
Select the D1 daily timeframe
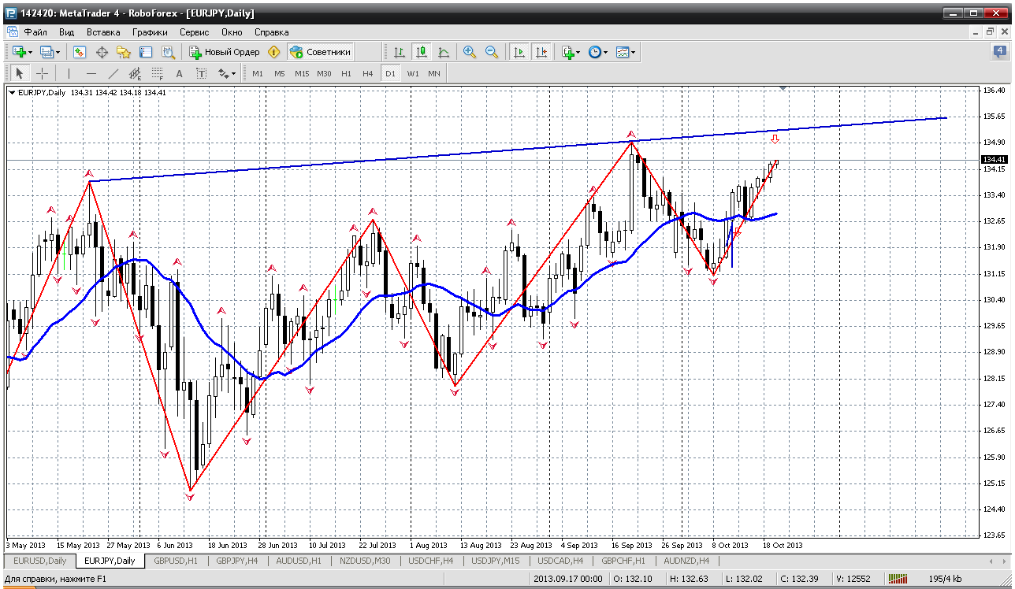pyautogui.click(x=390, y=73)
